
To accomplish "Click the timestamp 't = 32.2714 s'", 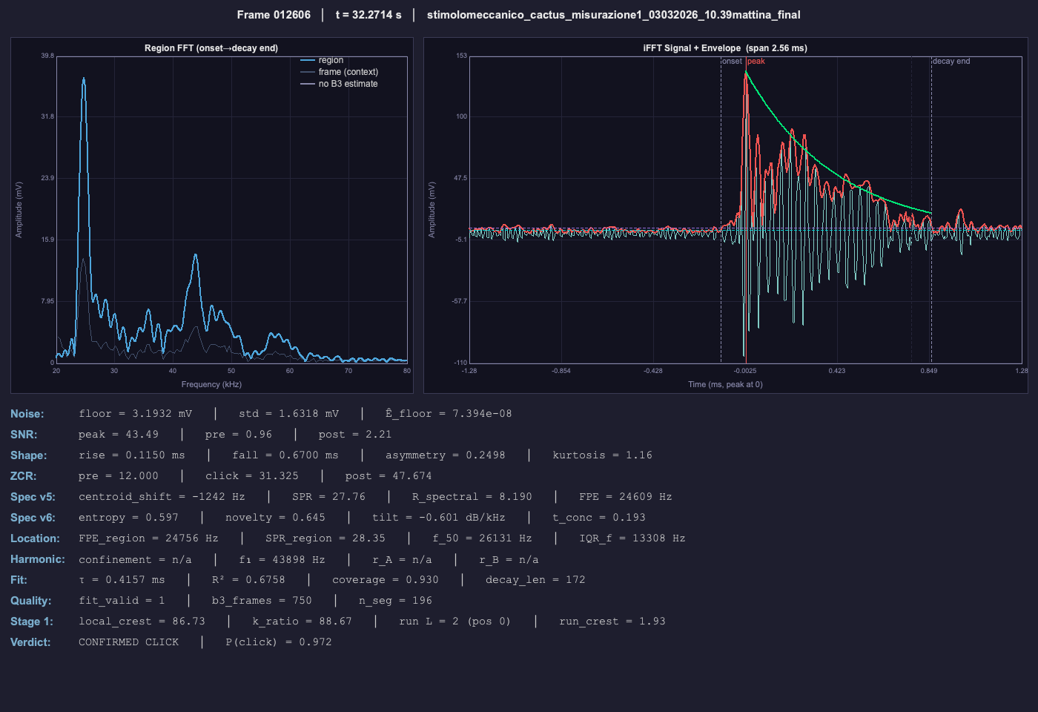I will (368, 15).
